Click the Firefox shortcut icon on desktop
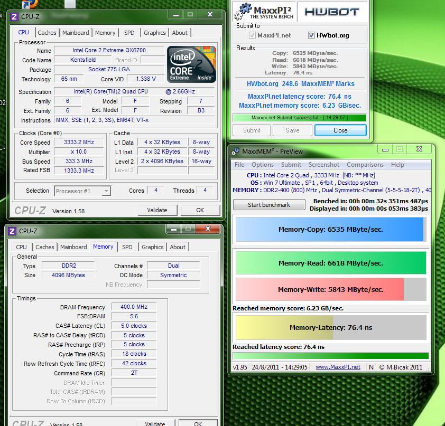Screen dimensions: 445x426 click(30, 3)
